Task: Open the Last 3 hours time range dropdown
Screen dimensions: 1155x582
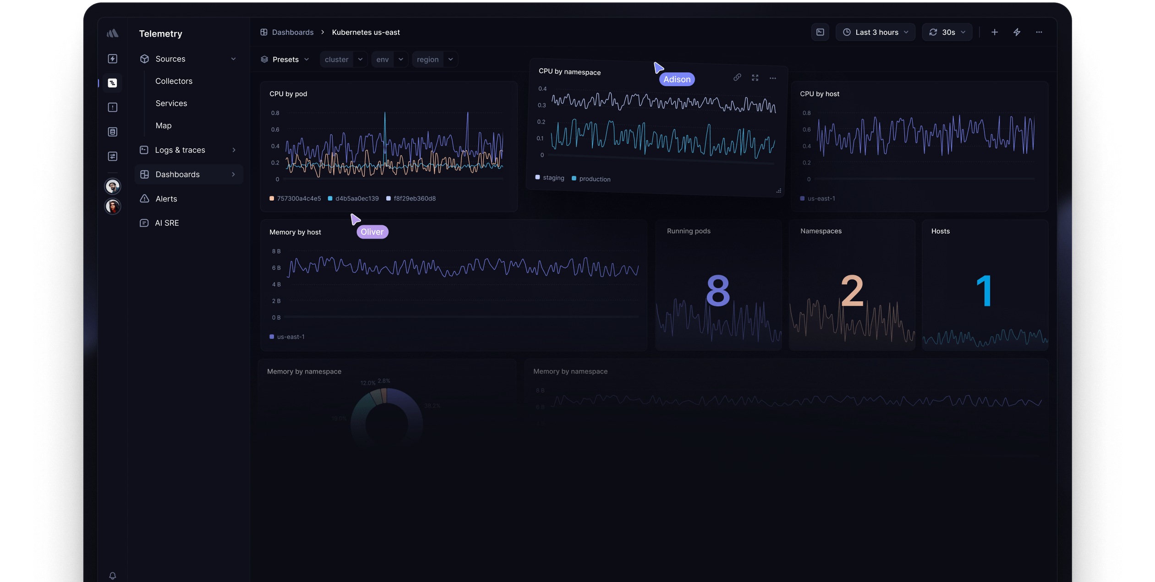Action: click(875, 32)
